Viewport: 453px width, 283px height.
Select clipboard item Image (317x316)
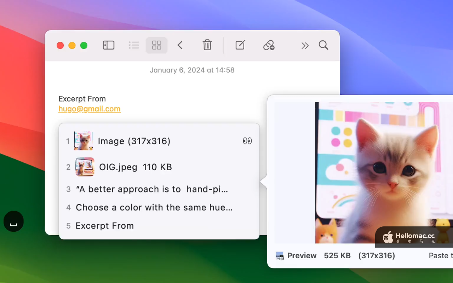159,141
